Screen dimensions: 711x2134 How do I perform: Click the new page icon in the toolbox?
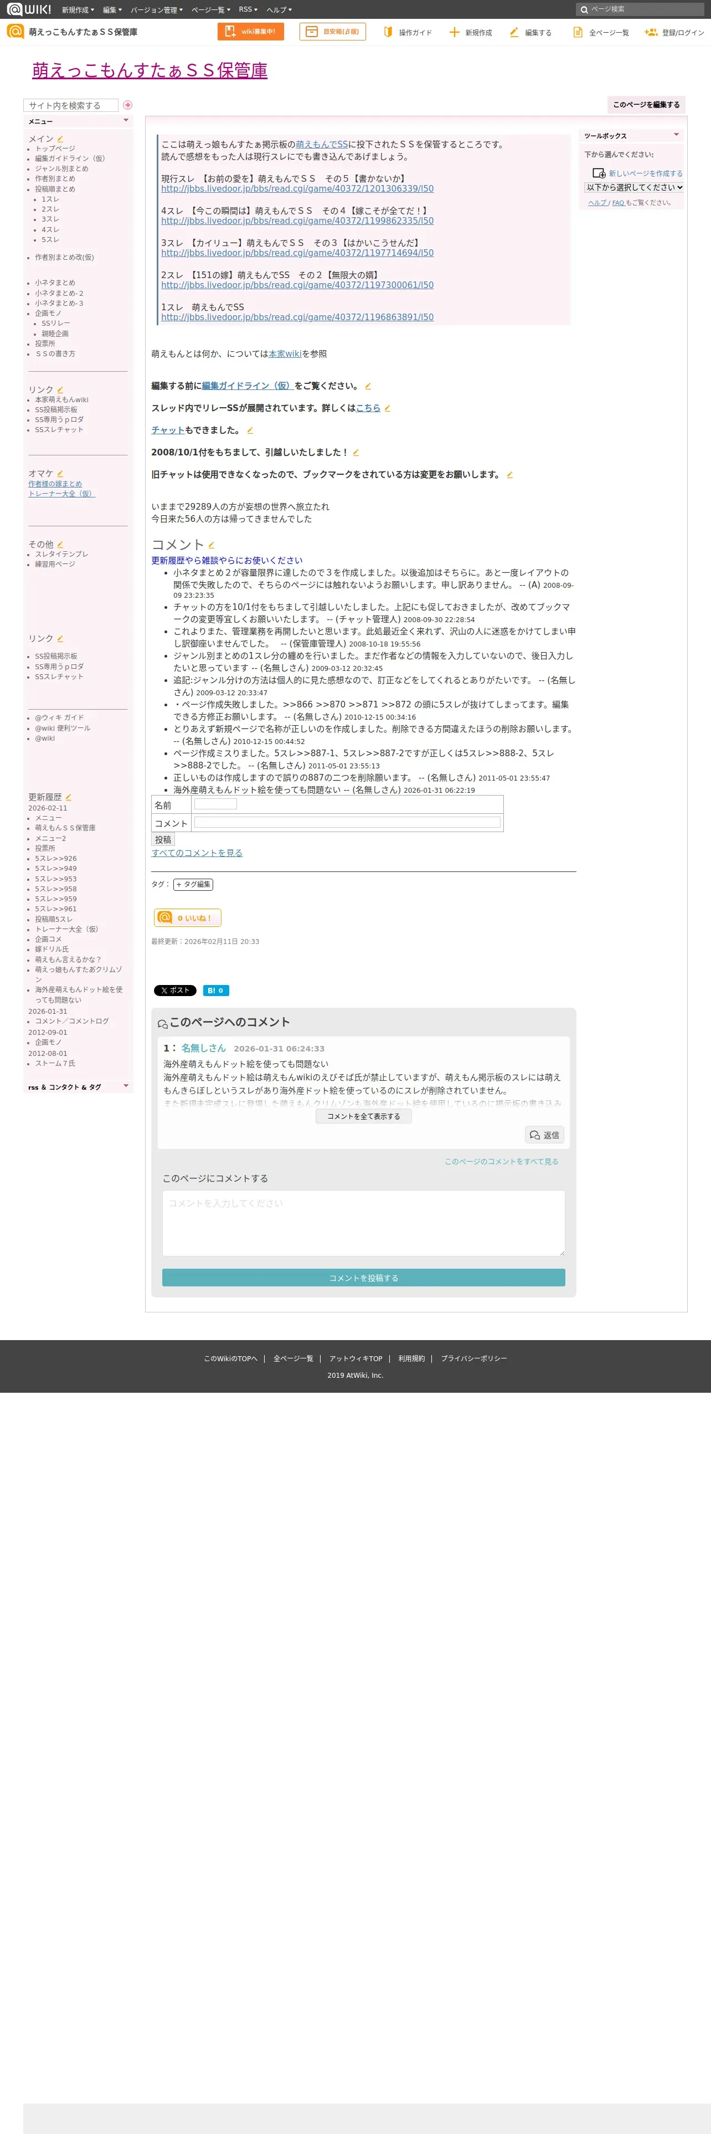599,173
